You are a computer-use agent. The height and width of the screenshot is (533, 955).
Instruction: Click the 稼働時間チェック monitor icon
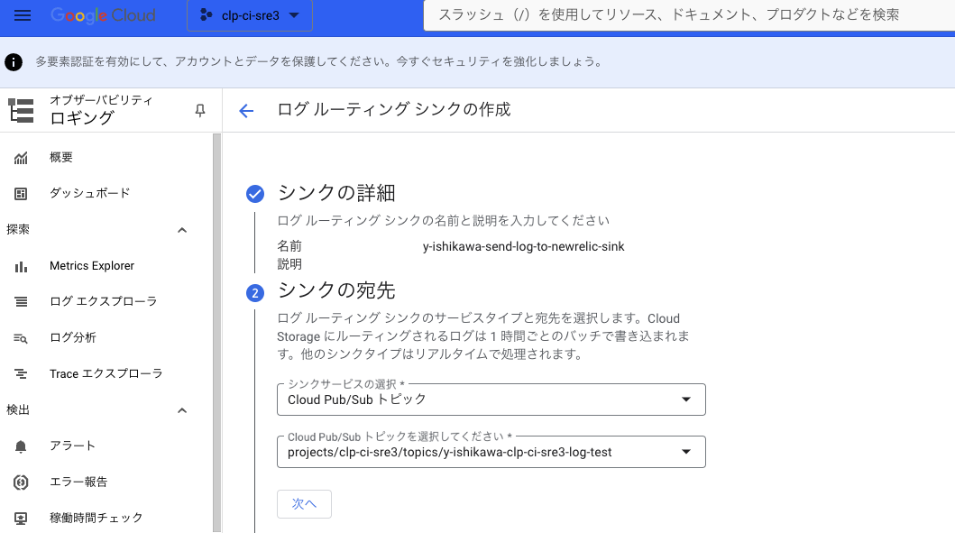click(x=21, y=519)
